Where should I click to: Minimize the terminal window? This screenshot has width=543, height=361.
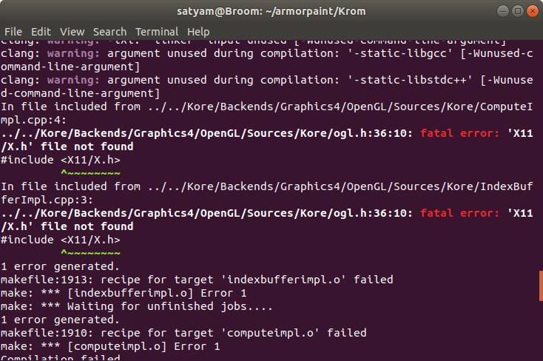(503, 11)
